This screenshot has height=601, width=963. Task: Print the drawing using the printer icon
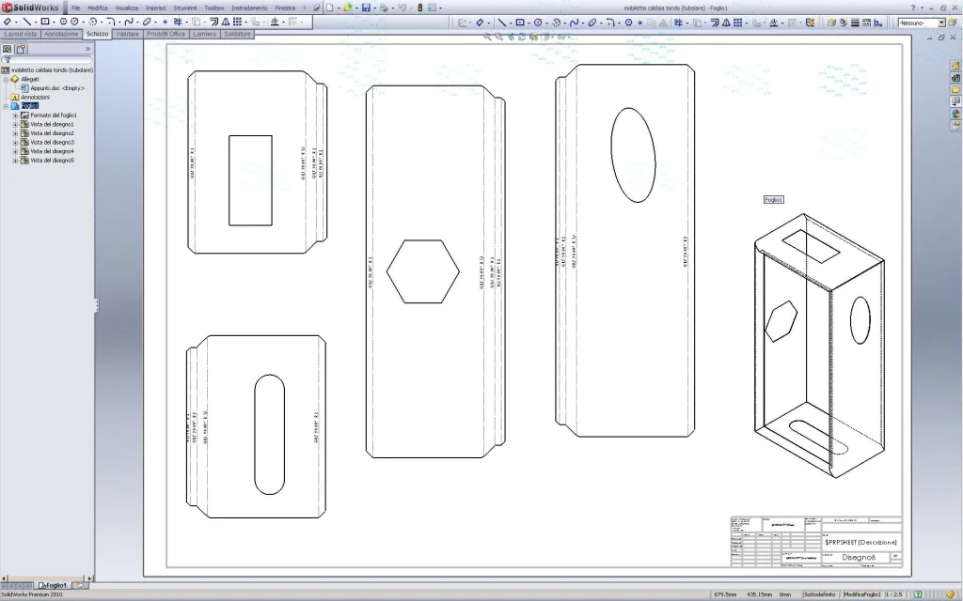[384, 8]
